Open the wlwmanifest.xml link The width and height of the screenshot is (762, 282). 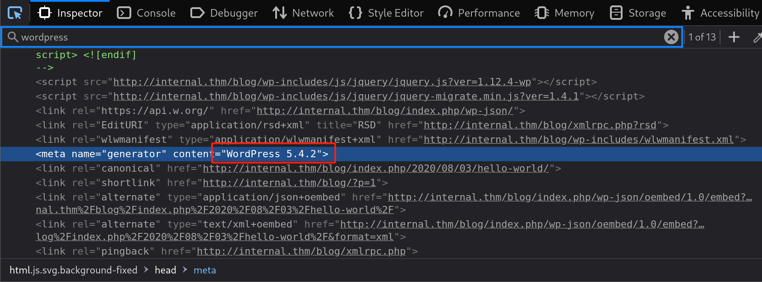(x=579, y=140)
